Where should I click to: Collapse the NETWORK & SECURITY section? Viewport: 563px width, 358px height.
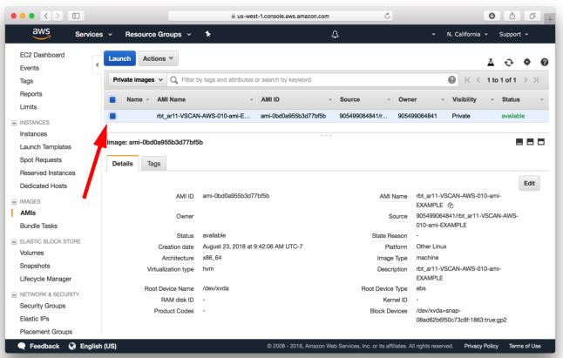14,294
